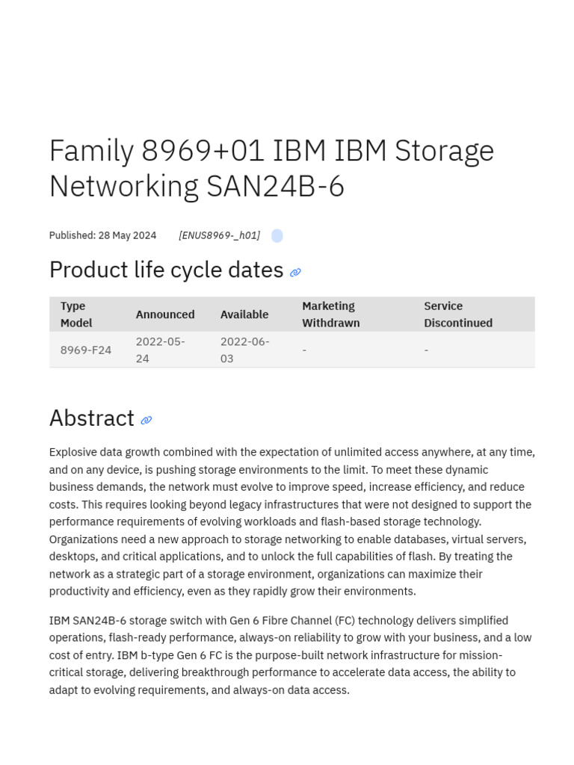The width and height of the screenshot is (574, 765).
Task: Click the 8969-F24 model cell
Action: point(86,350)
